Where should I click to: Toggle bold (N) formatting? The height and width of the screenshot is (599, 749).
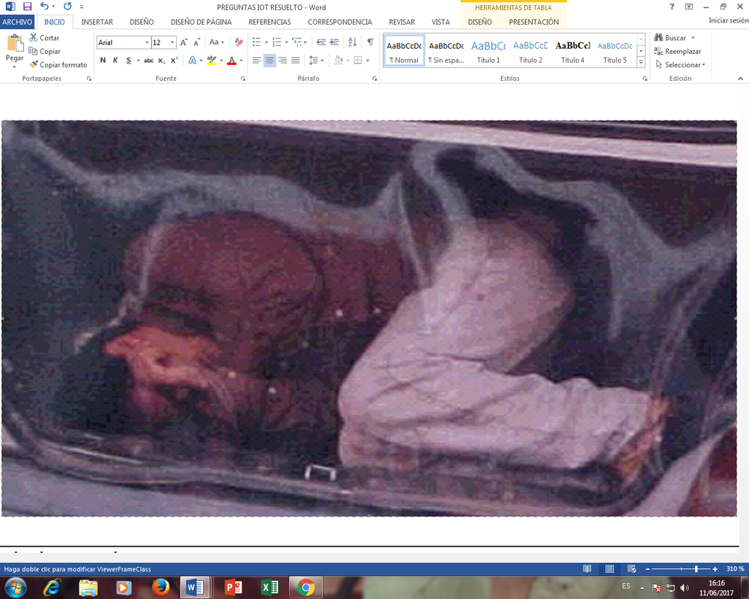click(x=103, y=60)
